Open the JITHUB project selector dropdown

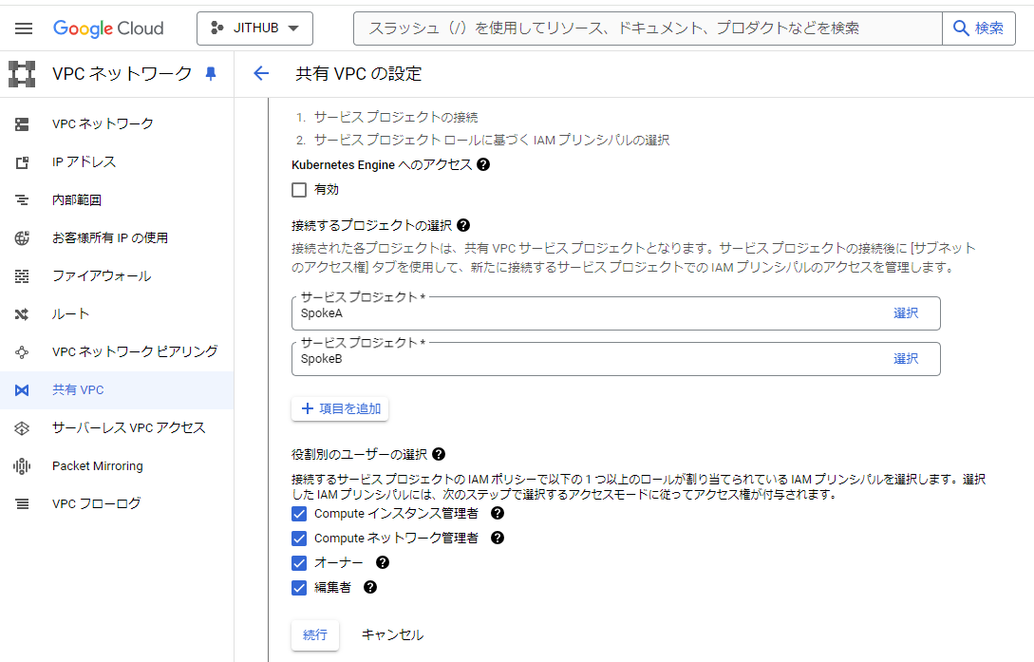click(254, 28)
